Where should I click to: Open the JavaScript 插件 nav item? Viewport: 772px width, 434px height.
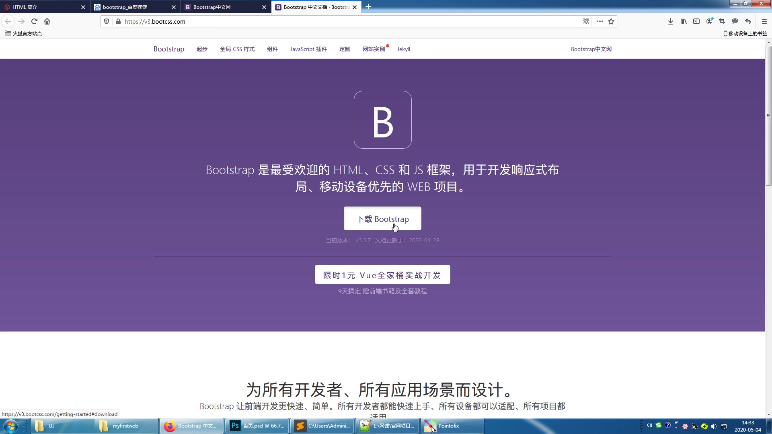tap(308, 49)
